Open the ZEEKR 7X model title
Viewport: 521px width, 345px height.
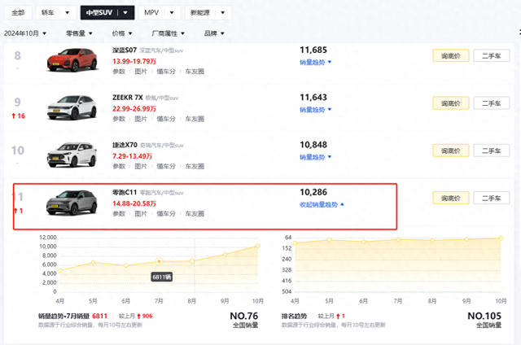tap(128, 98)
